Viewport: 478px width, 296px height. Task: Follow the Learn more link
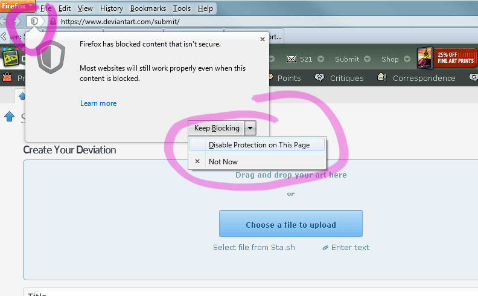pos(98,103)
